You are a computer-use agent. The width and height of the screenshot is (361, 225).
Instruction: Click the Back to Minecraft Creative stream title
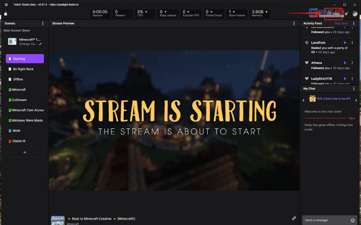(x=101, y=219)
